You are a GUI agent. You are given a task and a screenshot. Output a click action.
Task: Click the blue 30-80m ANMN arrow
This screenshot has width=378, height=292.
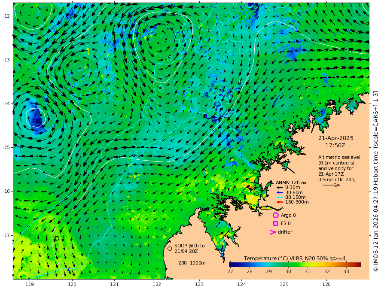point(280,192)
